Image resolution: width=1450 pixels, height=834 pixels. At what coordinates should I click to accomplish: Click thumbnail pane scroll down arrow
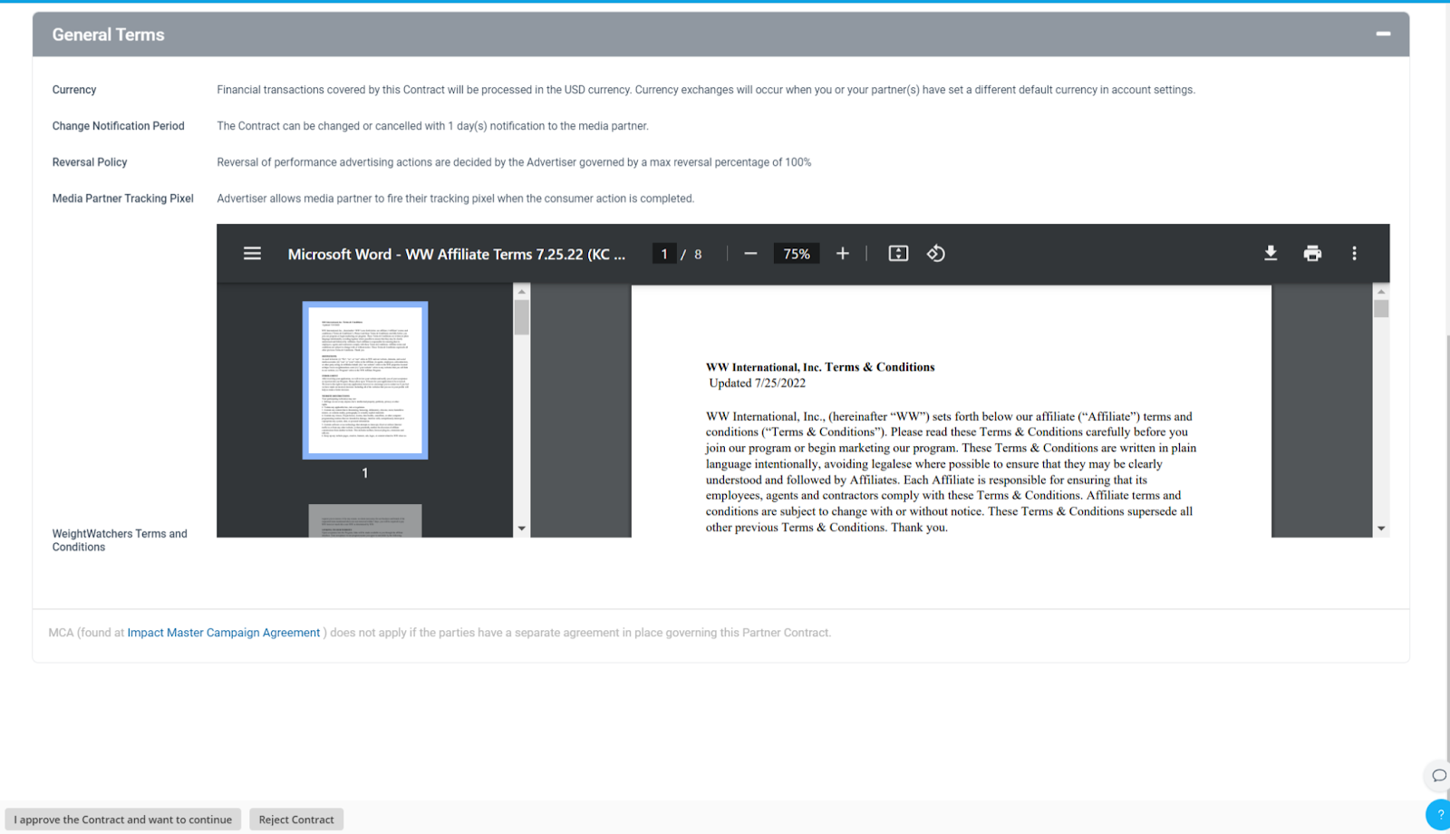[521, 529]
